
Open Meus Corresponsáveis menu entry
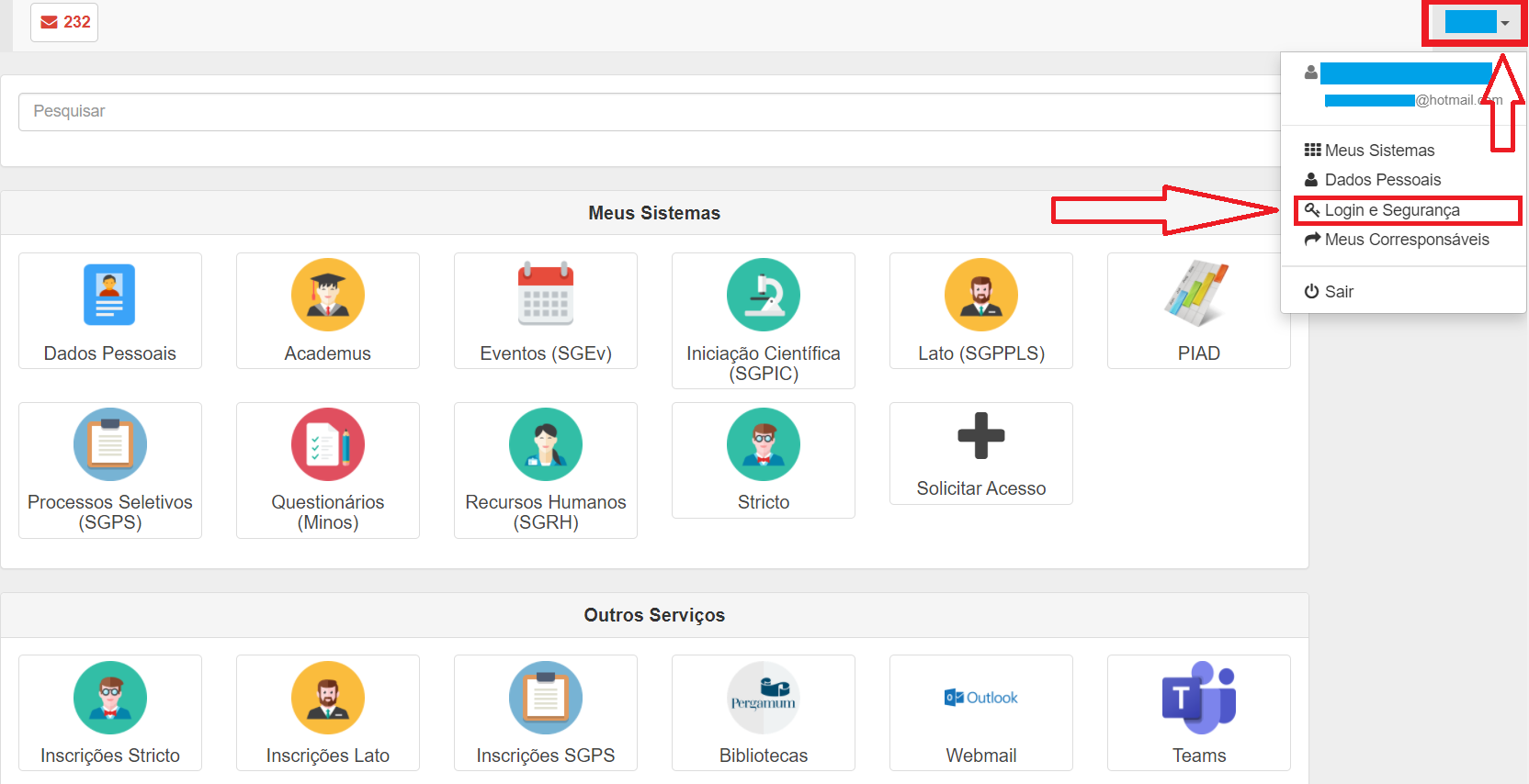click(x=1406, y=240)
